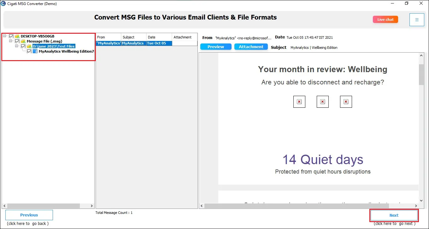Click the MyAnalytics Subject cell in the message list

point(134,43)
